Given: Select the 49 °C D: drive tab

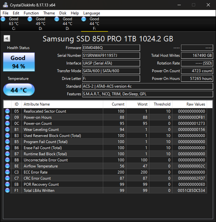Looking at the screenshot, I should (x=40, y=24).
